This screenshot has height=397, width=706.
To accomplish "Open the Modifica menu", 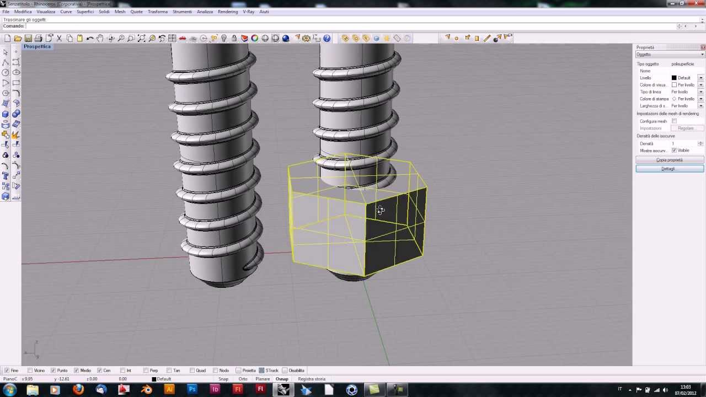I will [x=23, y=12].
